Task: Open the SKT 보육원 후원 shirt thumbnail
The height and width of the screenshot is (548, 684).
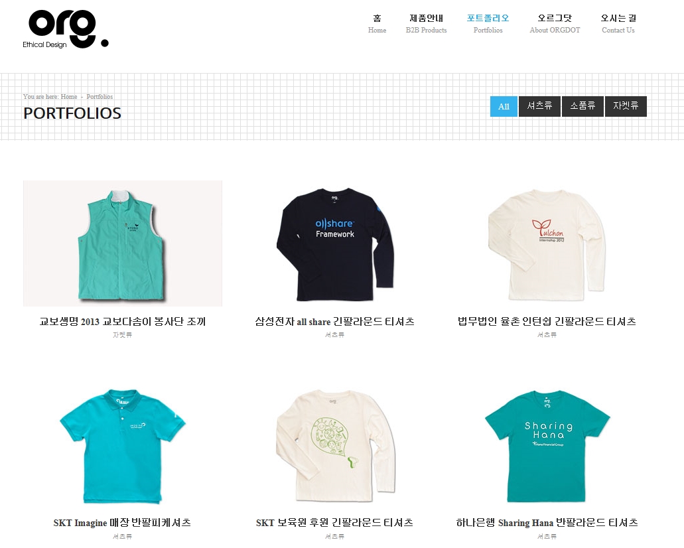Action: coord(335,445)
